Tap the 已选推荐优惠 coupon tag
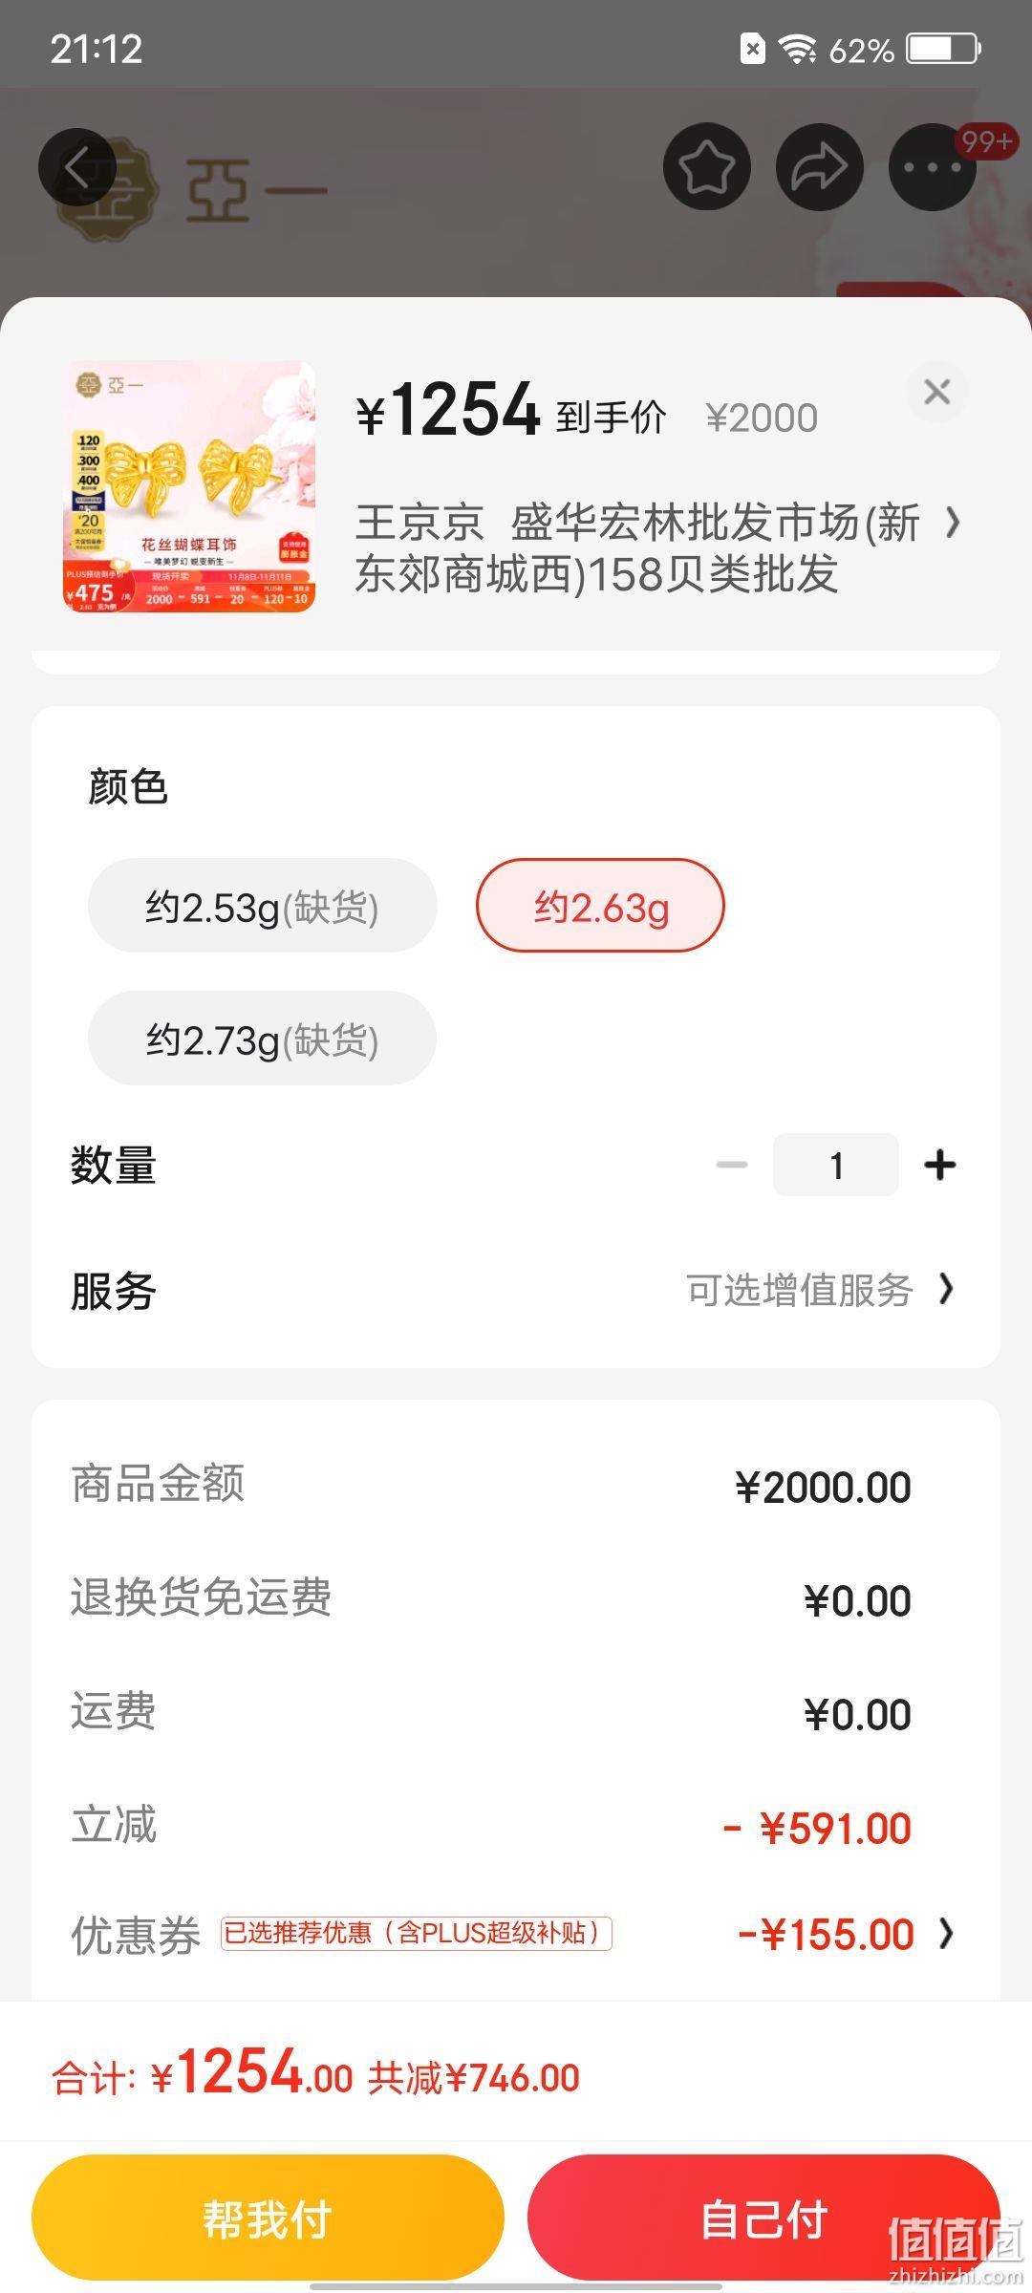1032x2293 pixels. point(417,1934)
